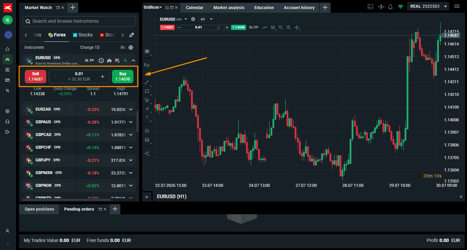The image size is (467, 250).
Task: Switch to the Calendar tab
Action: 195,7
